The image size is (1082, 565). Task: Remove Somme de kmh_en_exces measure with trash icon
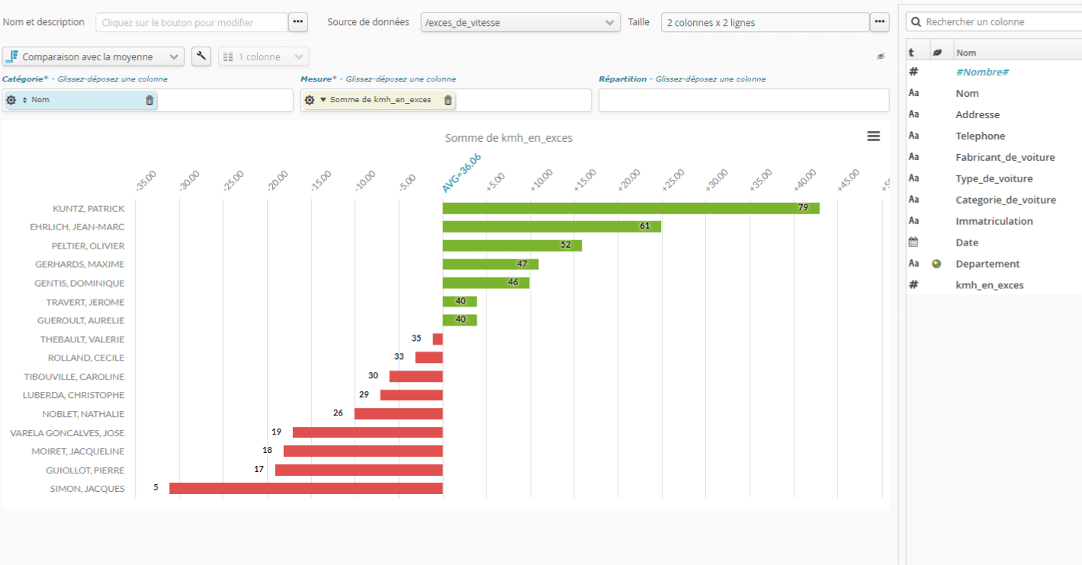coord(448,100)
